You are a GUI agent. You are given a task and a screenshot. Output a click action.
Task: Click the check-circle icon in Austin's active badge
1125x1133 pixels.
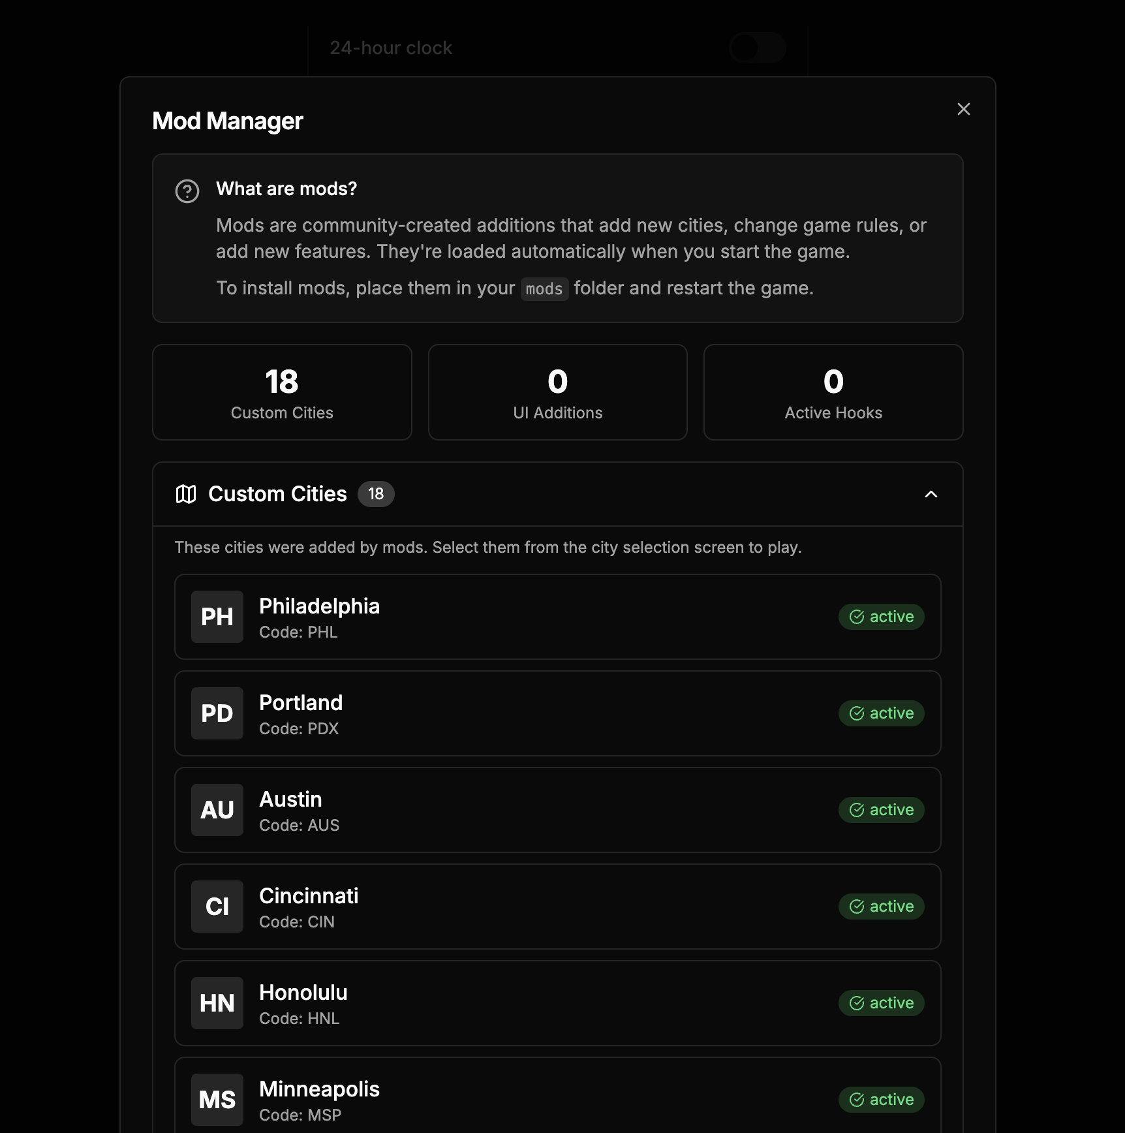857,810
